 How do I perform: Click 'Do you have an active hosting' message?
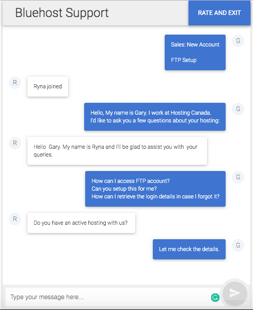point(81,223)
